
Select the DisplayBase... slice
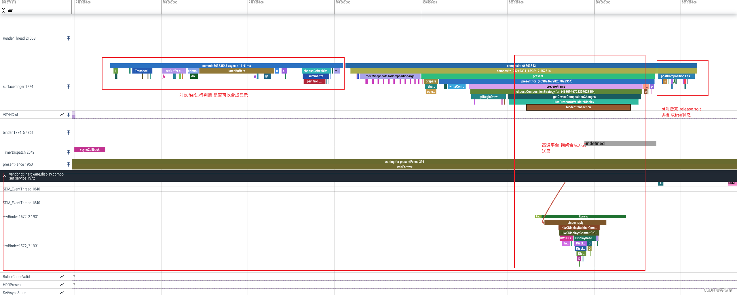coord(584,238)
